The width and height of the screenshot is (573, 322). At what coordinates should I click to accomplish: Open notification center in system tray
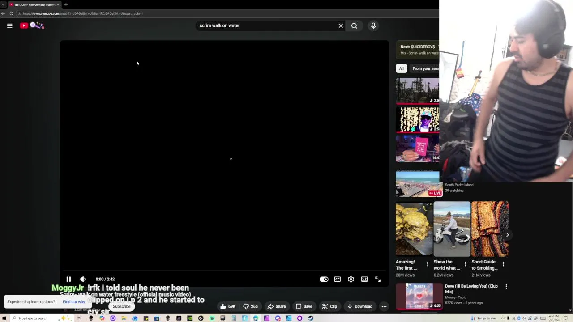(565, 318)
